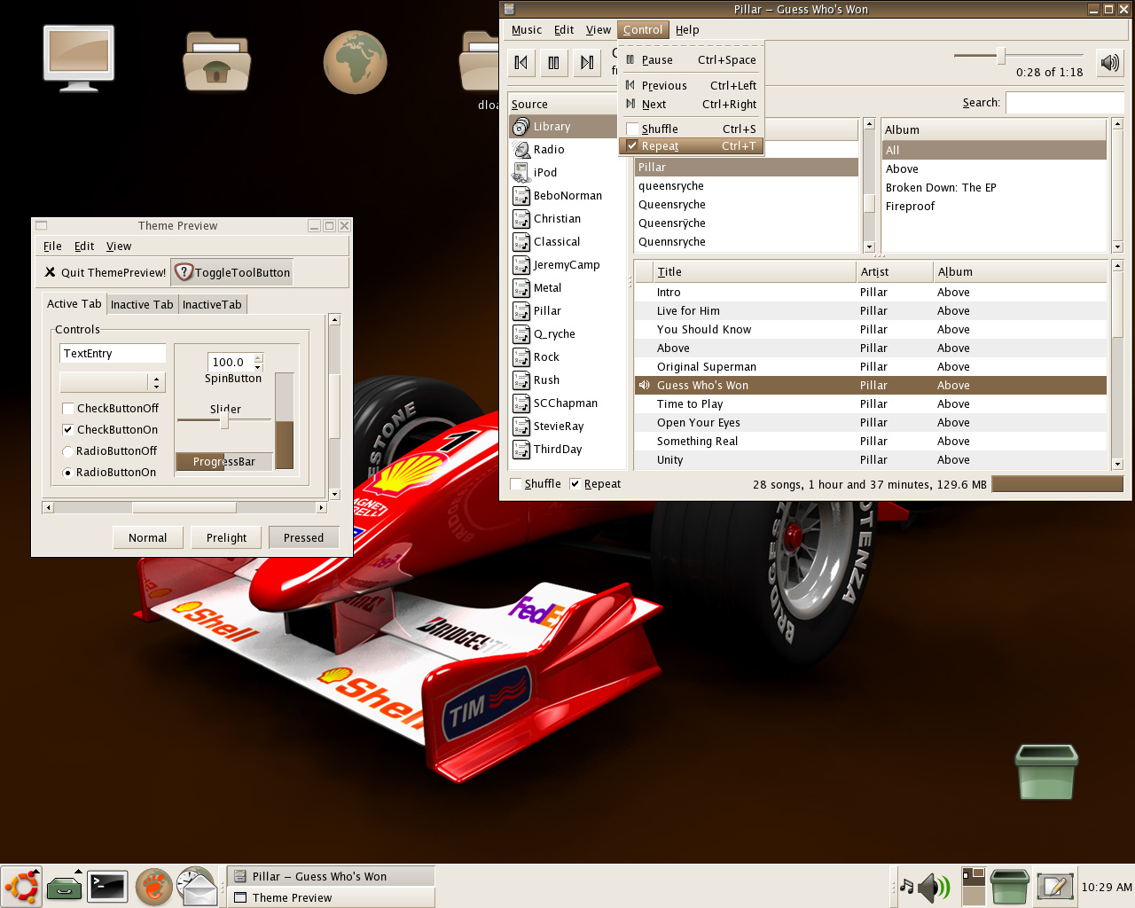
Task: Click the Album column header in track list
Action: [x=1020, y=272]
